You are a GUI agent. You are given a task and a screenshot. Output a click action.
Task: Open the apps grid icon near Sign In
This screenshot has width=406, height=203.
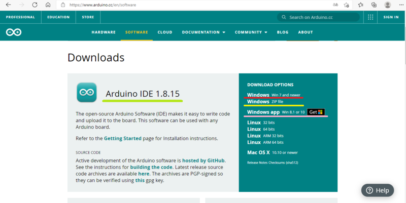[370, 17]
